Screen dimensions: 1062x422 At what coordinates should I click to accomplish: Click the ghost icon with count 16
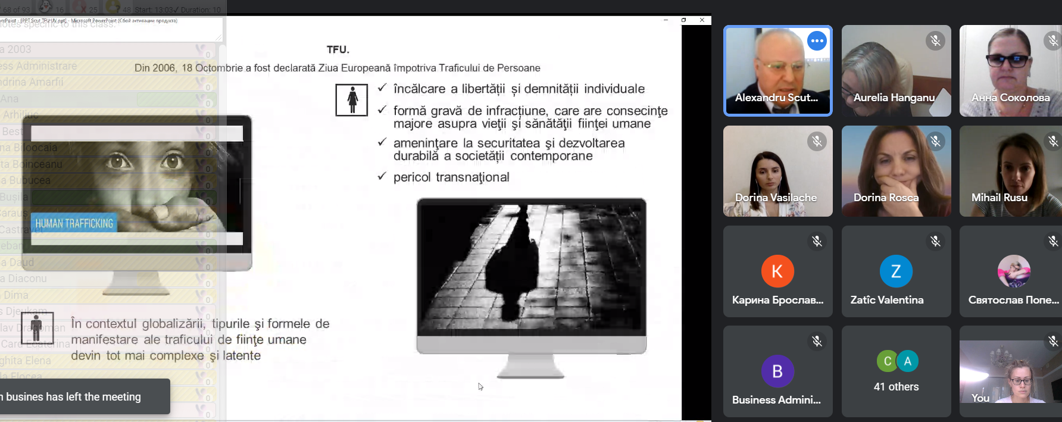(x=46, y=7)
